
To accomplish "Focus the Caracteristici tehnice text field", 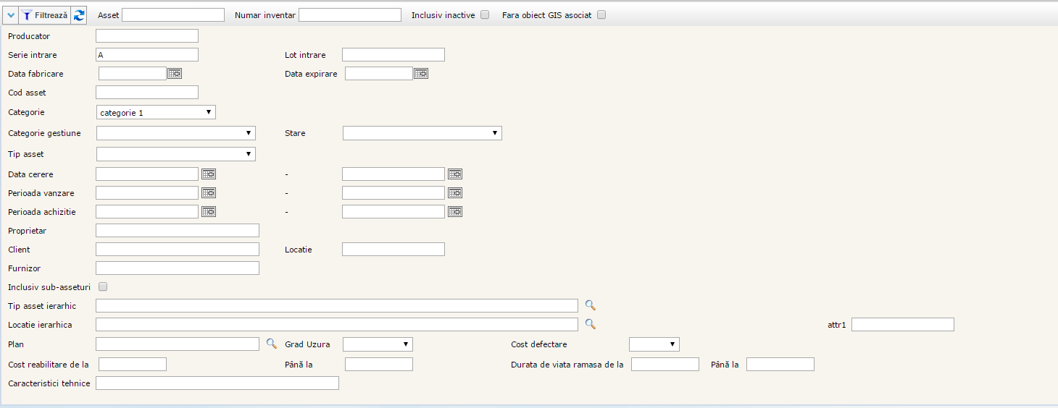I will click(217, 383).
